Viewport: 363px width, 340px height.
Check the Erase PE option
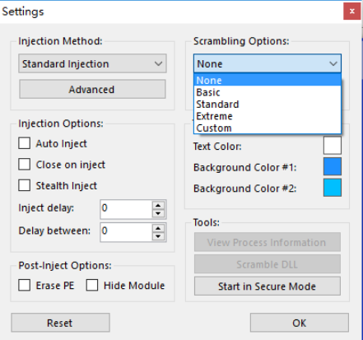point(25,285)
